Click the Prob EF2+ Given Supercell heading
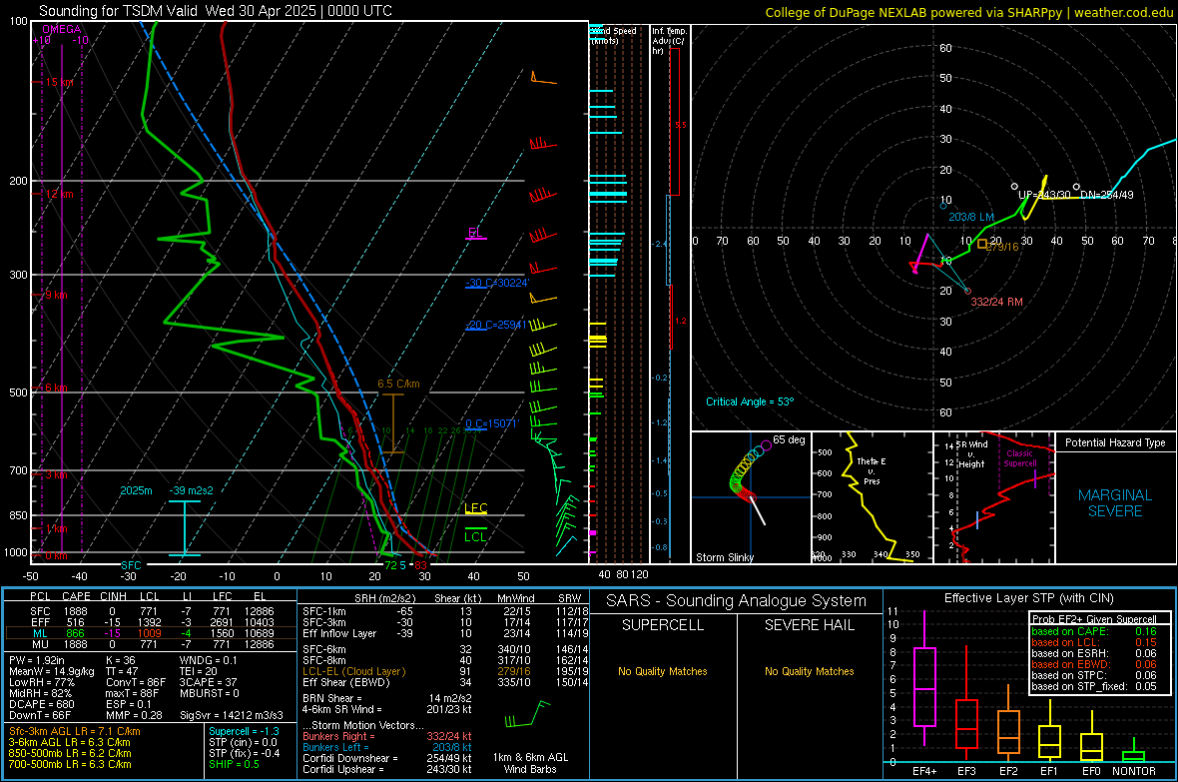This screenshot has width=1178, height=782. (x=1094, y=619)
